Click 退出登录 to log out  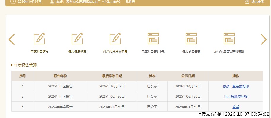point(258,2)
